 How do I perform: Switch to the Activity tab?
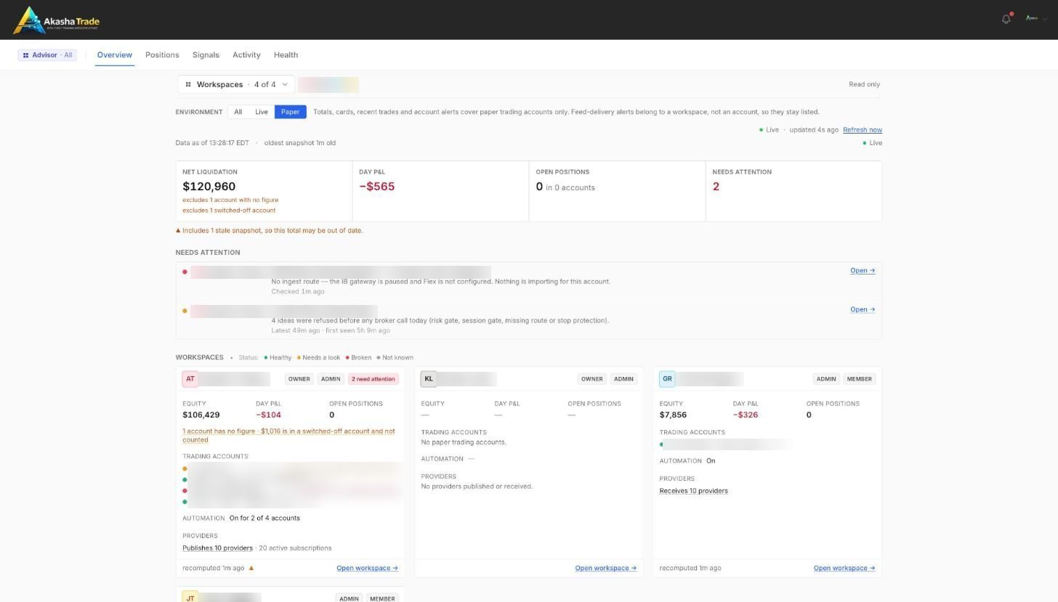tap(246, 55)
